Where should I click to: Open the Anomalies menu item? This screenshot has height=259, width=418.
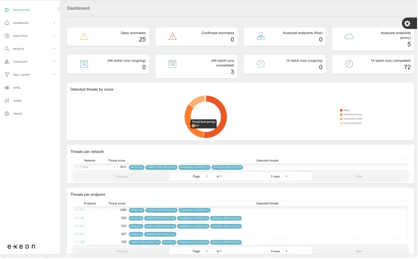[21, 23]
